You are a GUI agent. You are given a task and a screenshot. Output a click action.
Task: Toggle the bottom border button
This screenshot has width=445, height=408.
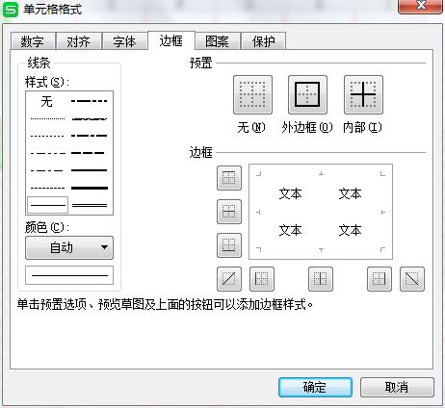pos(229,245)
